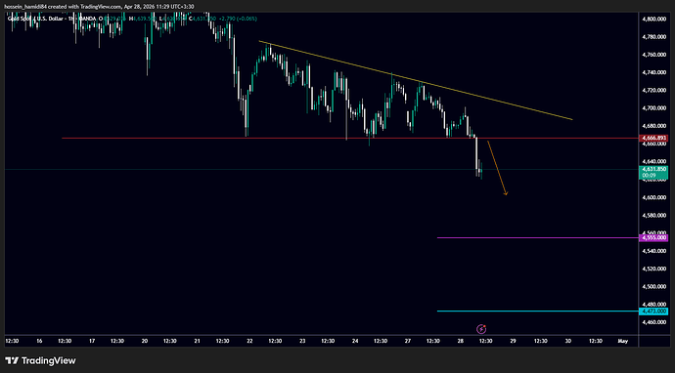Click the 4,480.000 price axis label
Image resolution: width=675 pixels, height=373 pixels.
(x=654, y=305)
